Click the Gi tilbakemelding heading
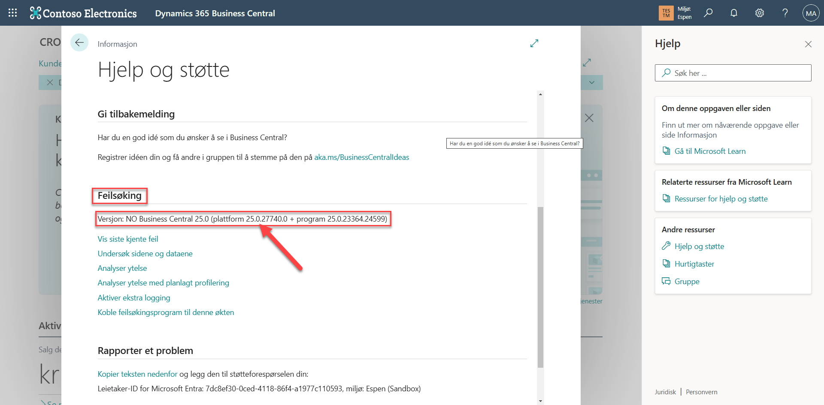824x405 pixels. tap(136, 114)
